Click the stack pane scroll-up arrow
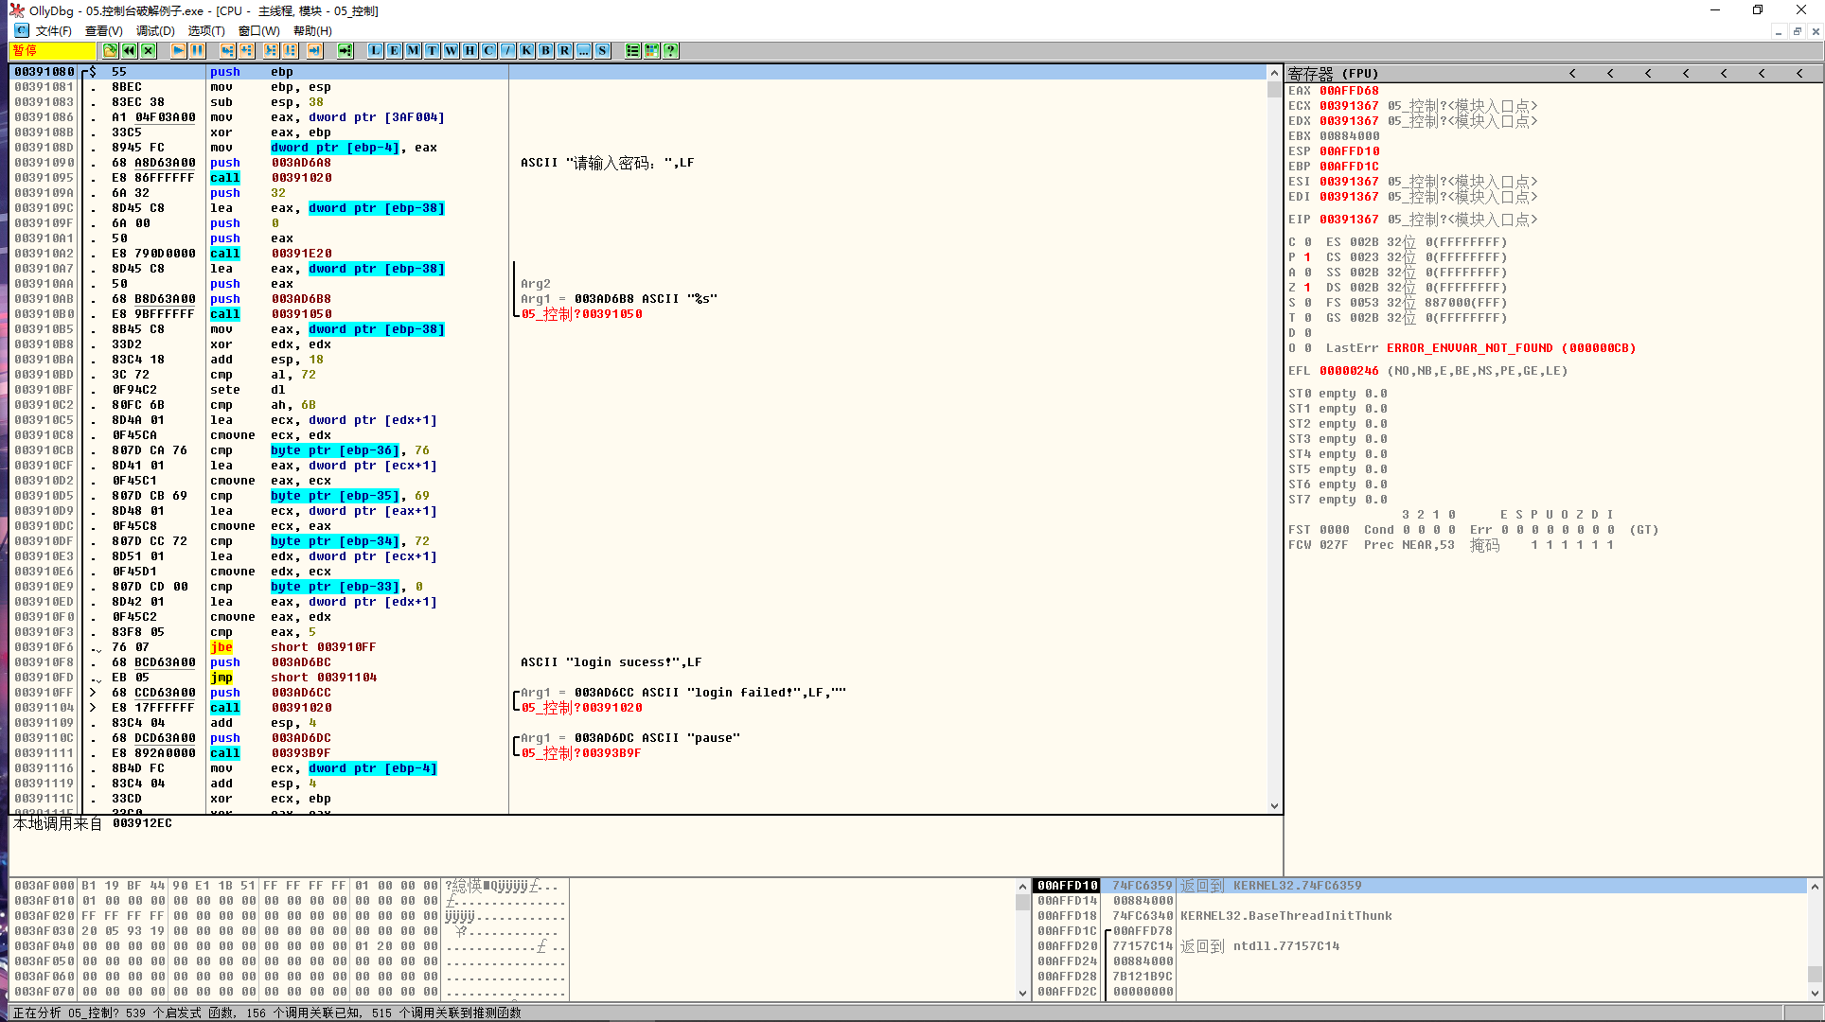Screen dimensions: 1825x1022 (x=1814, y=887)
